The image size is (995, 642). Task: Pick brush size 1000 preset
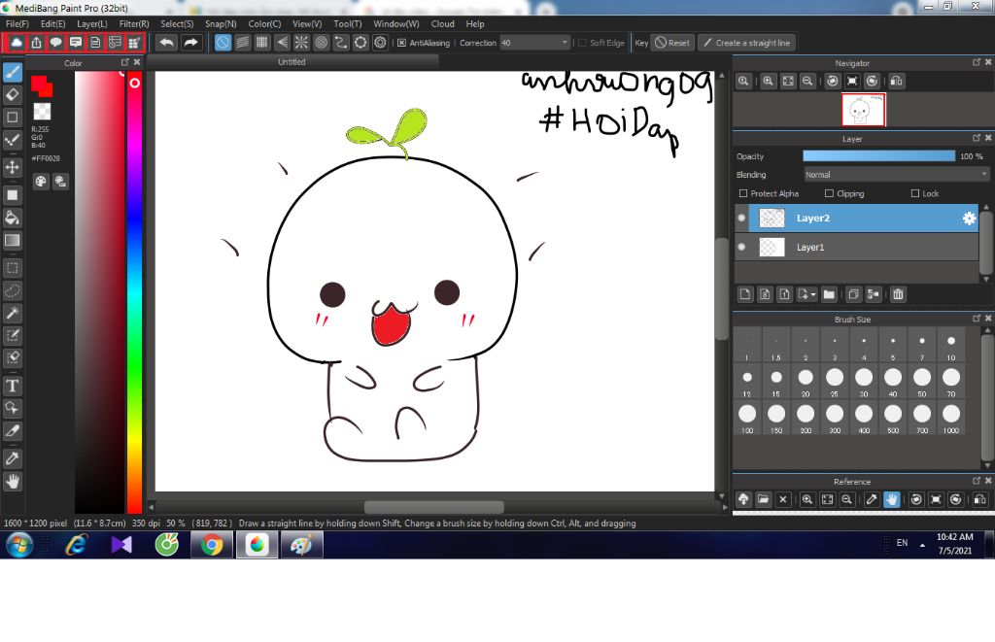point(950,419)
